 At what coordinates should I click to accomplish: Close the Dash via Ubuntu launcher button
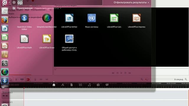coord(5,2)
